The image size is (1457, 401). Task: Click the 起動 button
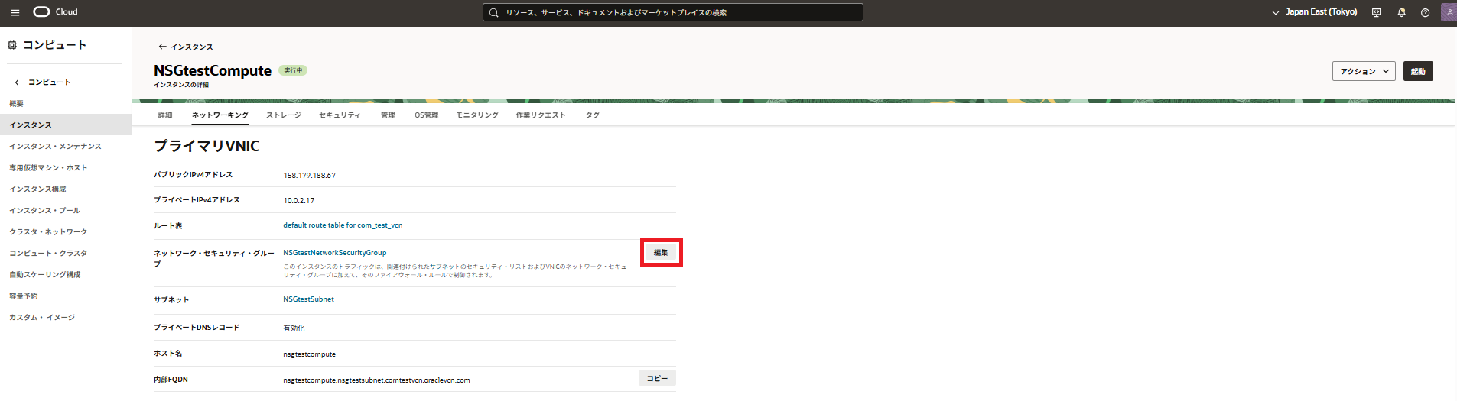pos(1418,71)
